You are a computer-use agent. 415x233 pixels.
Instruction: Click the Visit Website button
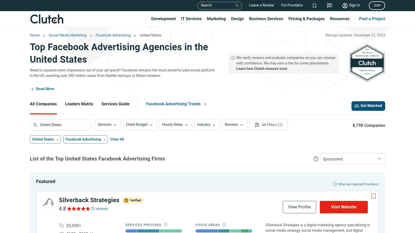click(344, 207)
